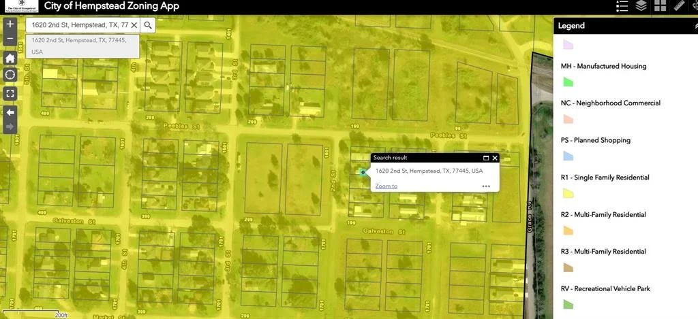
Task: Collapse the Legend panel
Action: 696,27
